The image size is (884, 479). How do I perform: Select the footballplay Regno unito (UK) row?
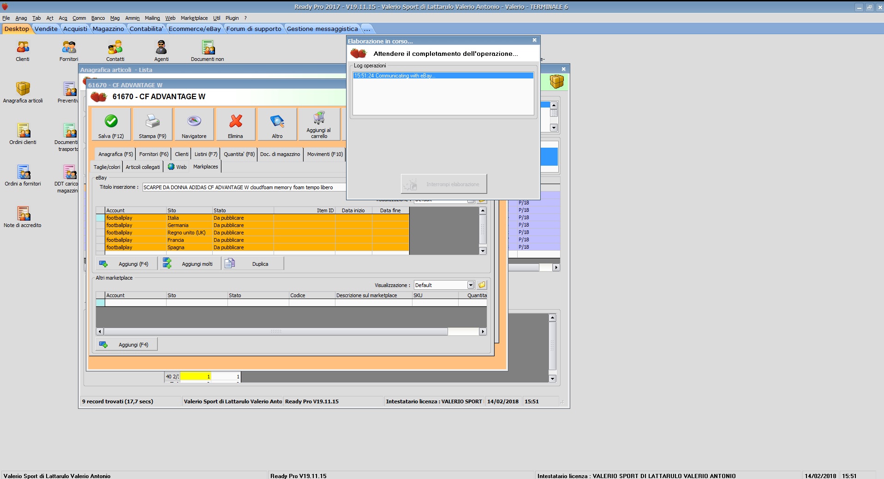point(257,233)
